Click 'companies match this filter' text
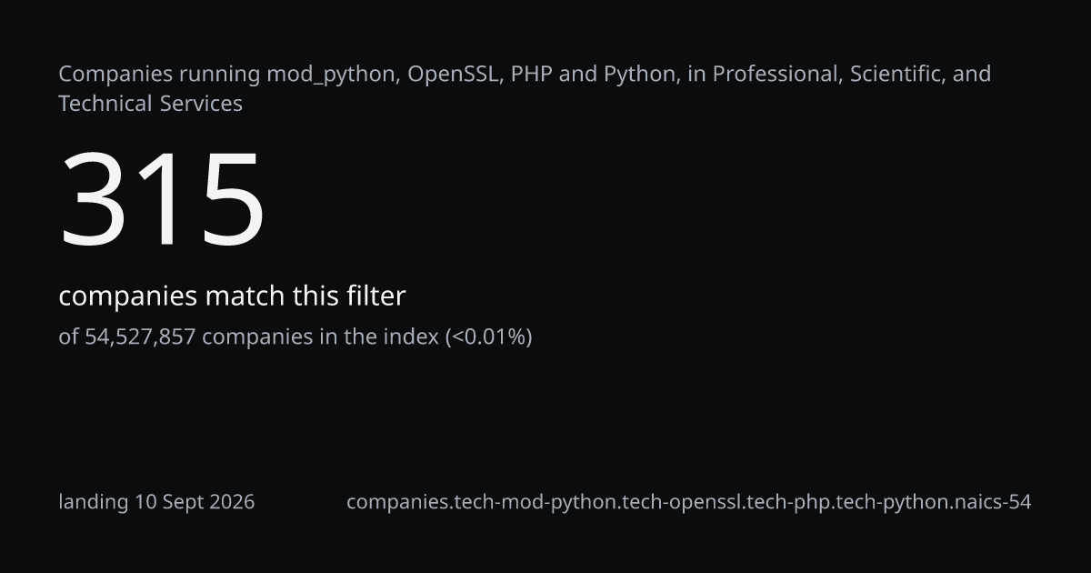 232,297
